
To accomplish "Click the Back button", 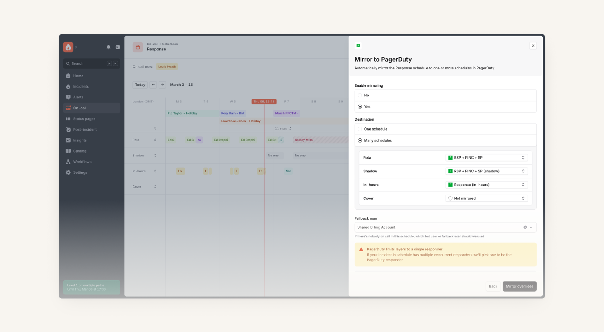I will [493, 286].
